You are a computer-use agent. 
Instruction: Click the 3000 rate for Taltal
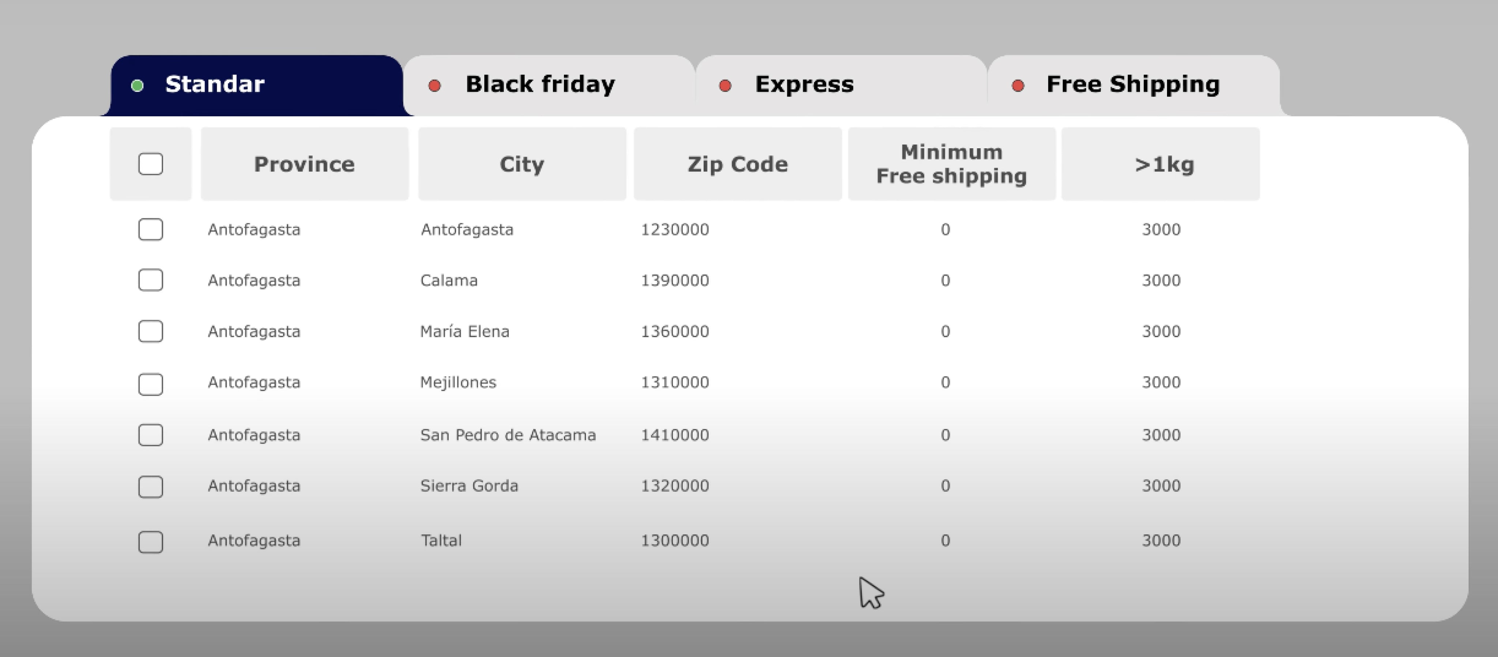coord(1161,541)
